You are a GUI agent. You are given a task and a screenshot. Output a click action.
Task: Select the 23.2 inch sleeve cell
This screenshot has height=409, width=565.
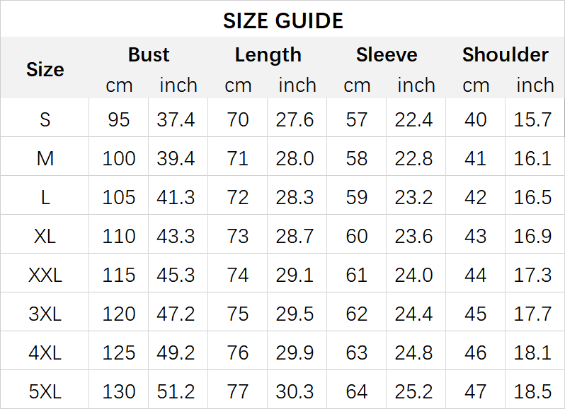tap(413, 197)
